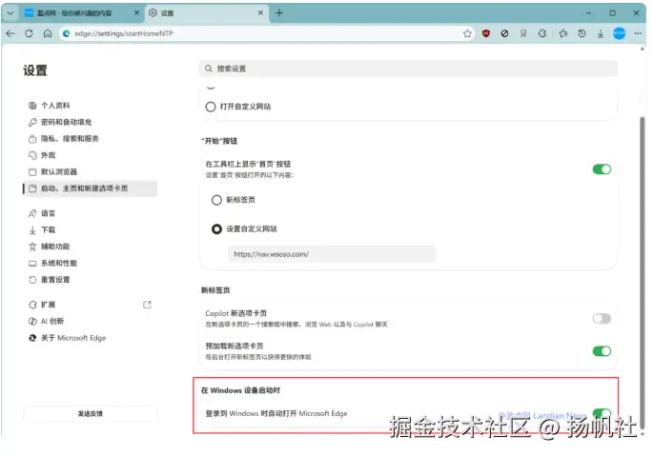The image size is (653, 456).
Task: Open the home page via the house icon
Action: [48, 33]
